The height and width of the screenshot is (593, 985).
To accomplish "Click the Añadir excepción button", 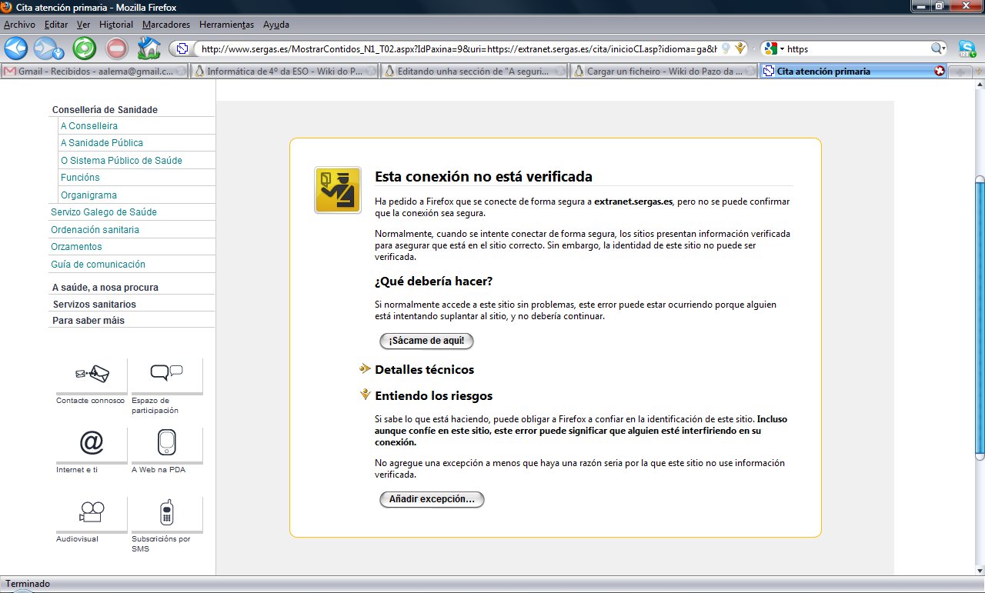I will [432, 499].
